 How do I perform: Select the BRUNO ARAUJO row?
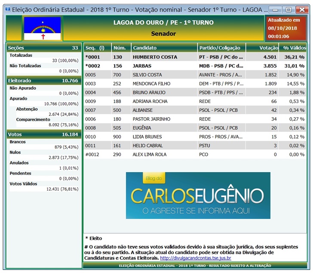tap(195, 92)
